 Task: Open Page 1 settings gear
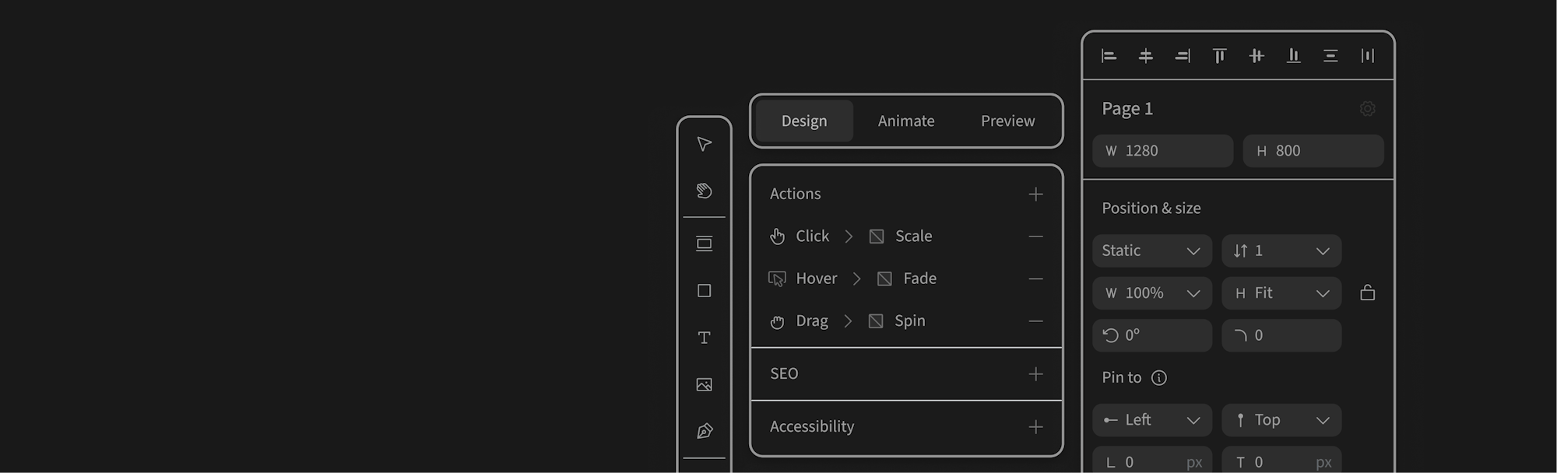(1367, 109)
